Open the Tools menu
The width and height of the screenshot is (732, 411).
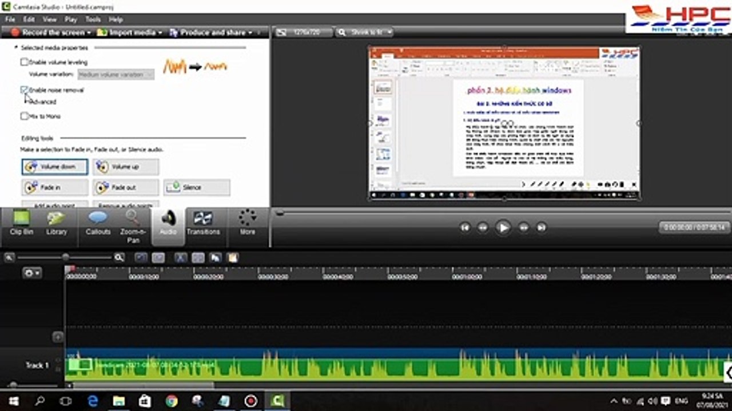(x=93, y=19)
